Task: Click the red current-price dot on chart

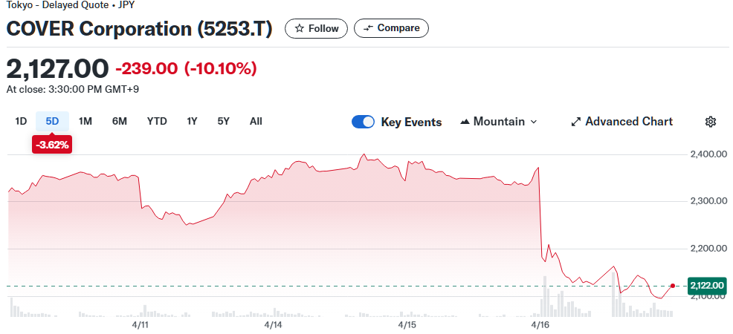Action: [x=673, y=286]
